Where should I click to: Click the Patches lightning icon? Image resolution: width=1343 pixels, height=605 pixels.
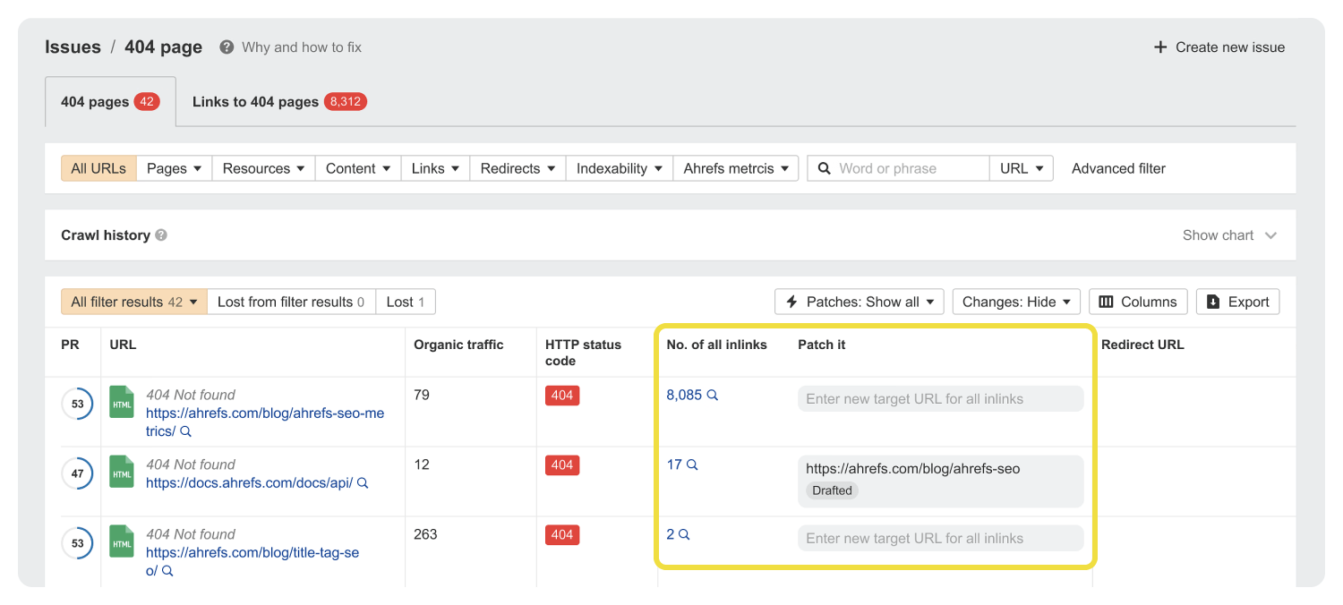tap(794, 301)
